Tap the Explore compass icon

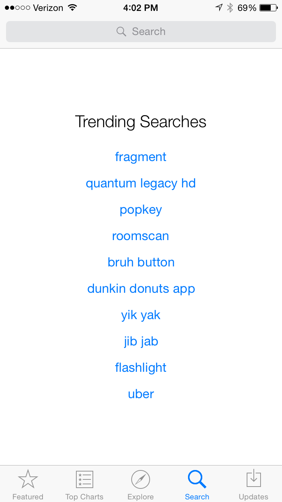click(141, 479)
